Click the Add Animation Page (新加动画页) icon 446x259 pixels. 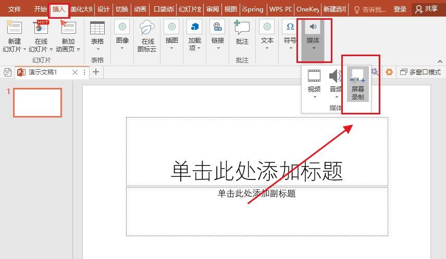click(68, 28)
